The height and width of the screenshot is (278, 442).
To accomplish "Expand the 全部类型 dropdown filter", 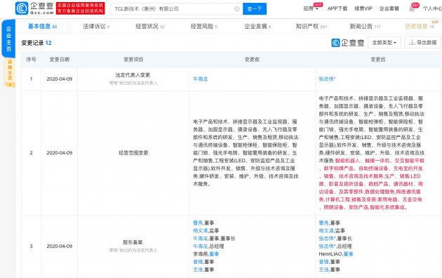I will point(384,43).
